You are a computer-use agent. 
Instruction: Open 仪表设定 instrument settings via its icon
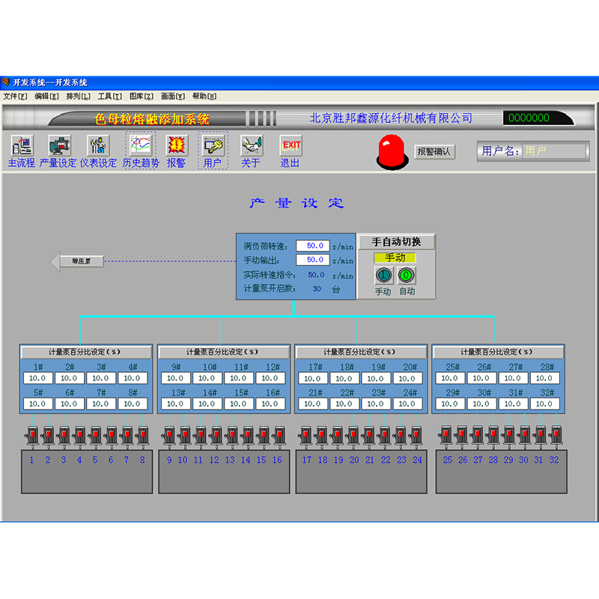[97, 146]
